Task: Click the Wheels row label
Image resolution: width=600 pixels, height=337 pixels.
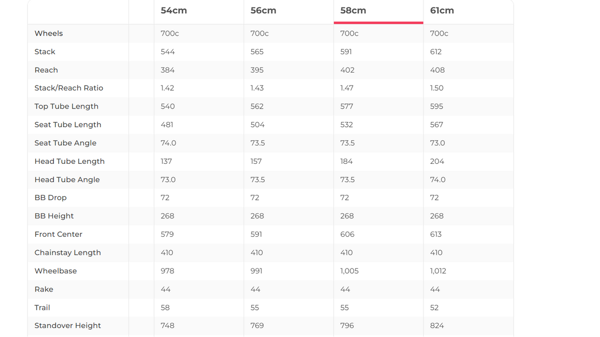Action: pyautogui.click(x=48, y=34)
